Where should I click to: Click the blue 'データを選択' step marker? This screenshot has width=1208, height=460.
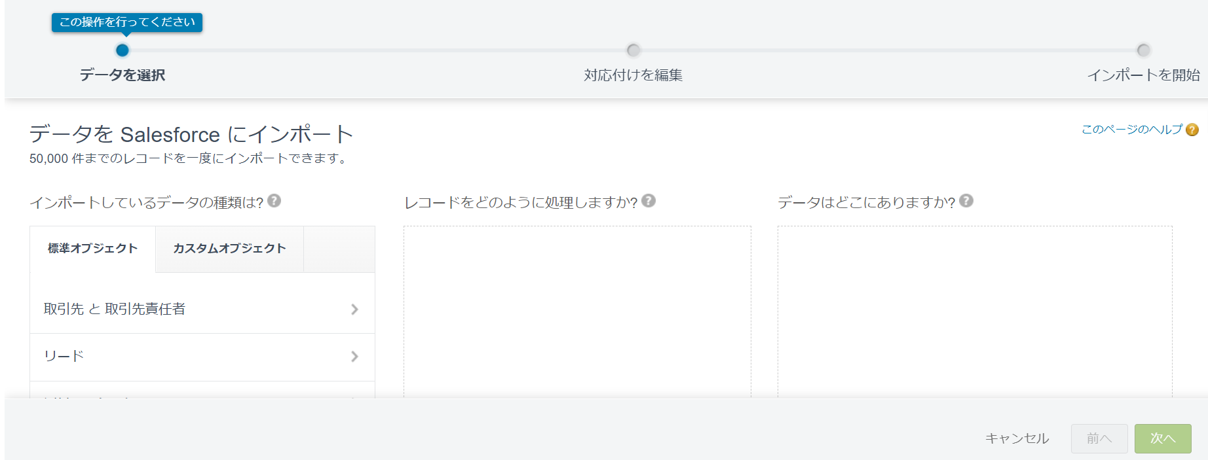123,50
